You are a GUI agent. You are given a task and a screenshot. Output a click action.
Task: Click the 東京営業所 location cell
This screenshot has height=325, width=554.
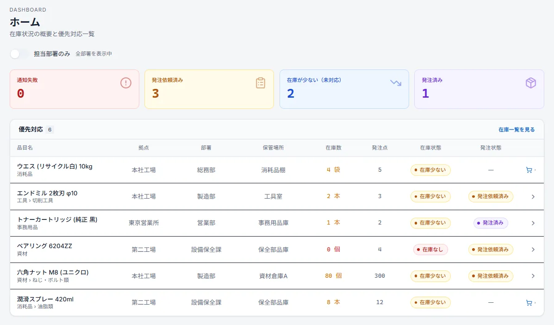point(144,223)
